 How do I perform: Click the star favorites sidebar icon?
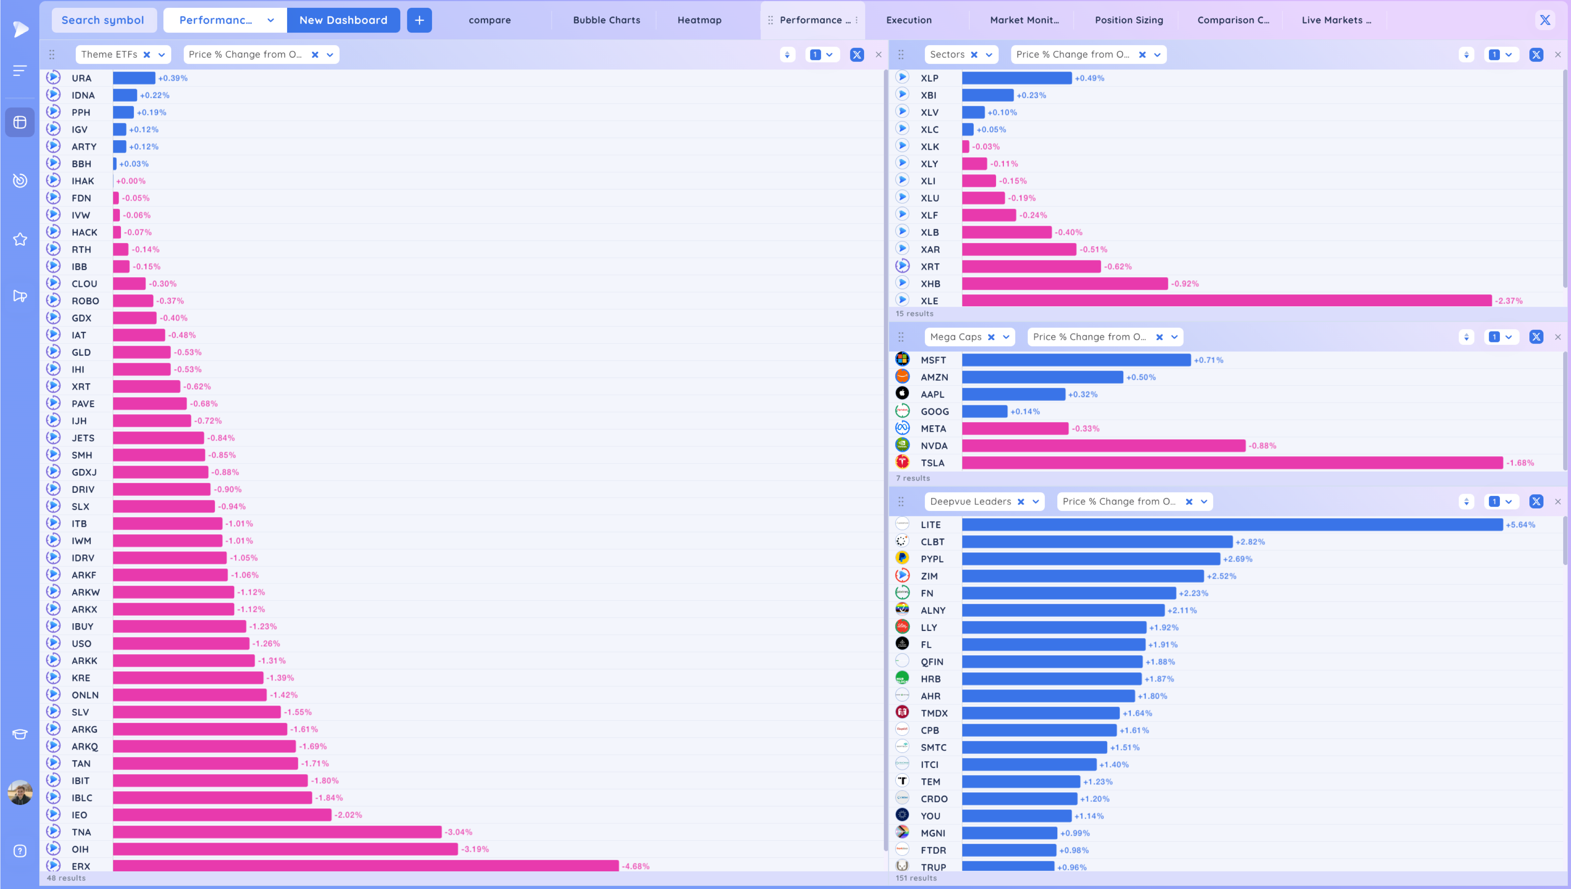pyautogui.click(x=20, y=240)
